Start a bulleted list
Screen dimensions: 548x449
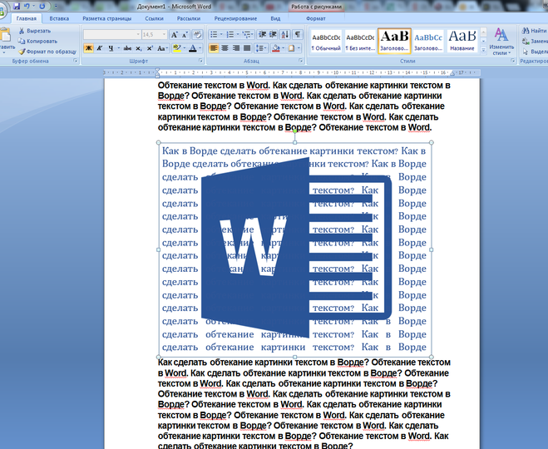(x=214, y=34)
